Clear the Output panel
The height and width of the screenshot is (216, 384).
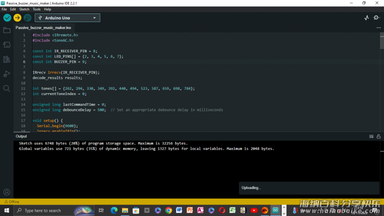click(371, 136)
